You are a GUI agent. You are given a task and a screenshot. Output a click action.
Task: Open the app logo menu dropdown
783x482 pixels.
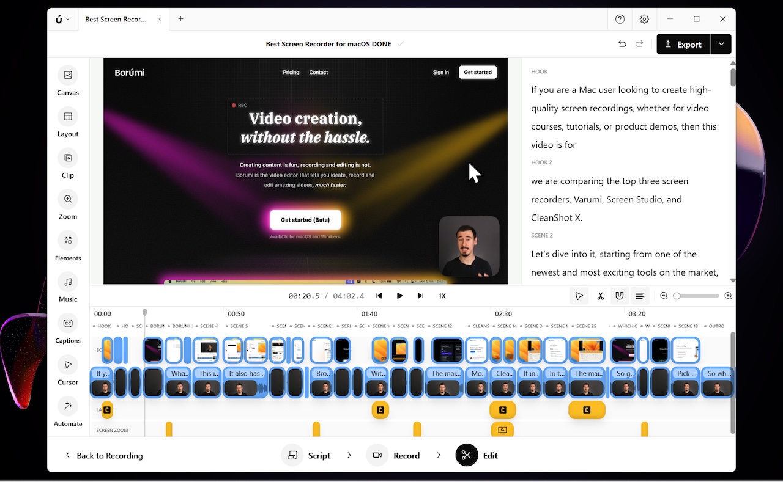[x=63, y=19]
